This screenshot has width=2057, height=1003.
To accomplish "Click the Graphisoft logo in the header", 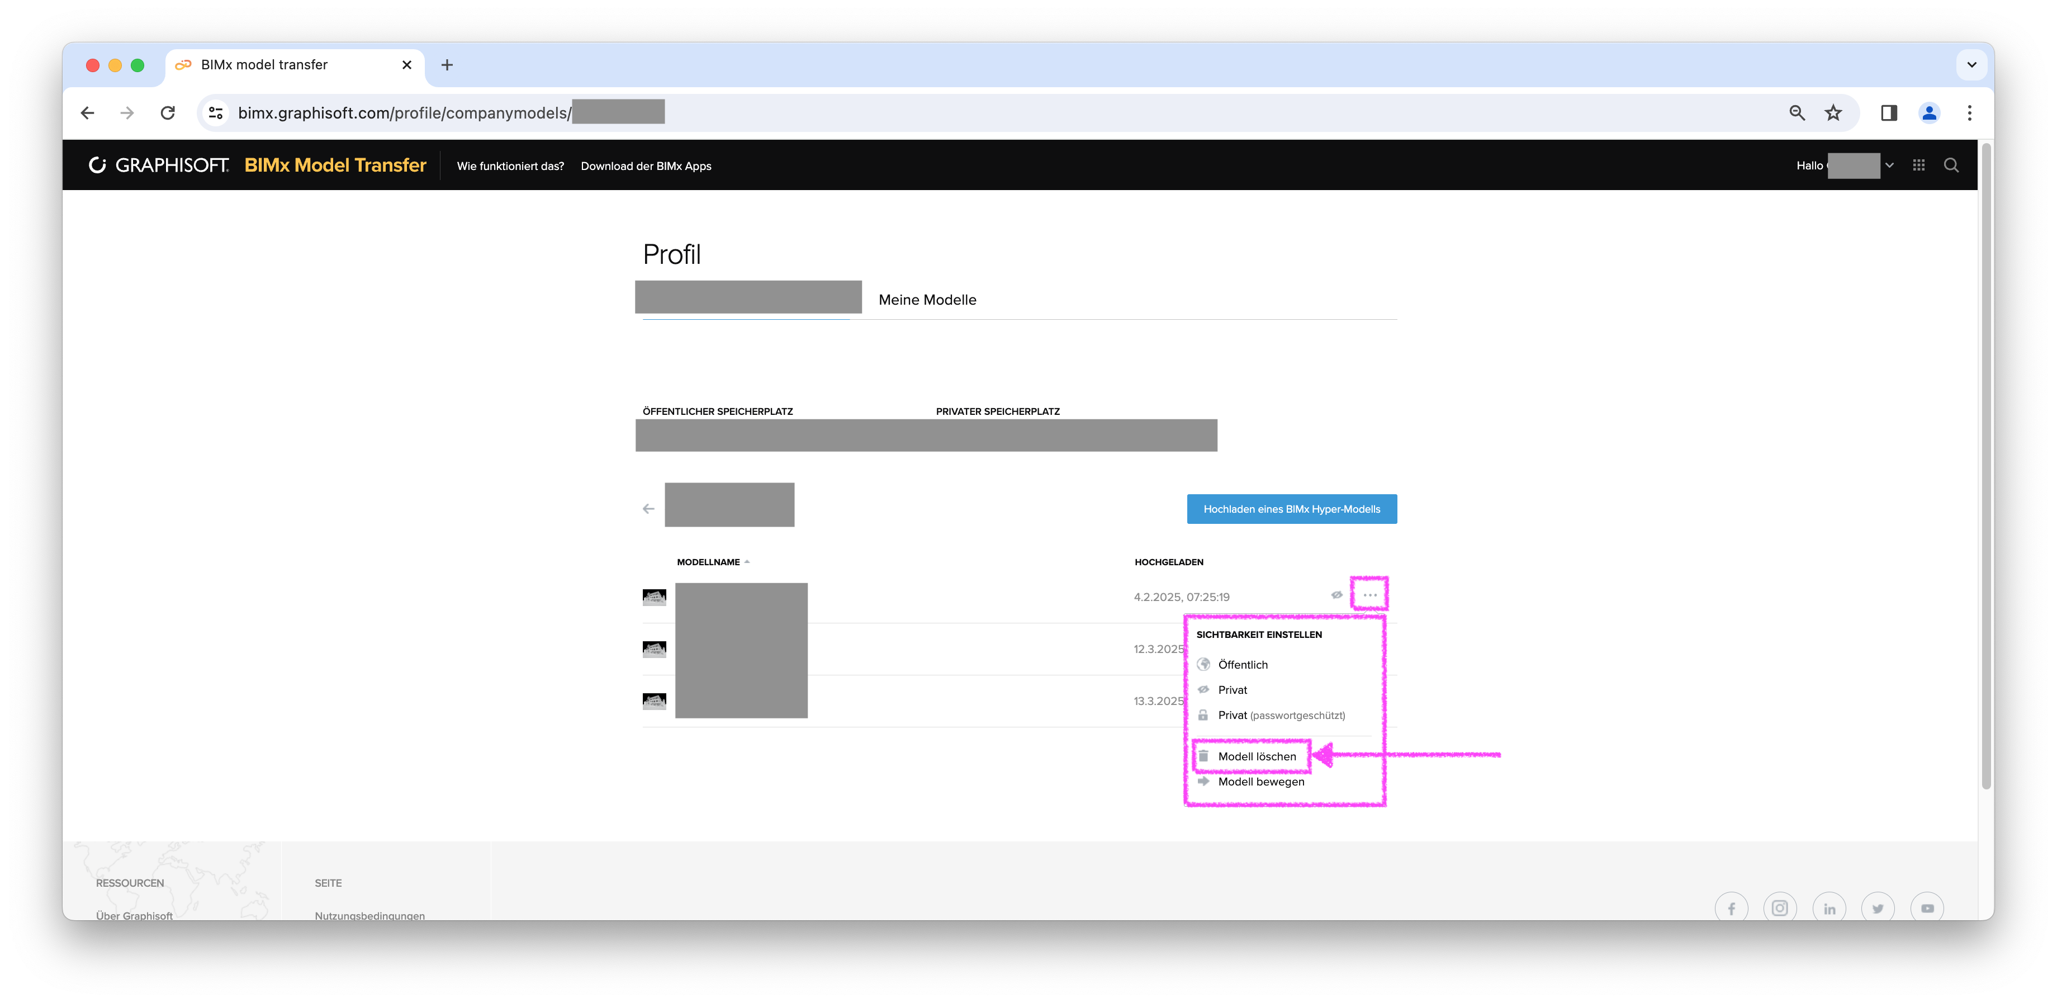I will click(159, 165).
